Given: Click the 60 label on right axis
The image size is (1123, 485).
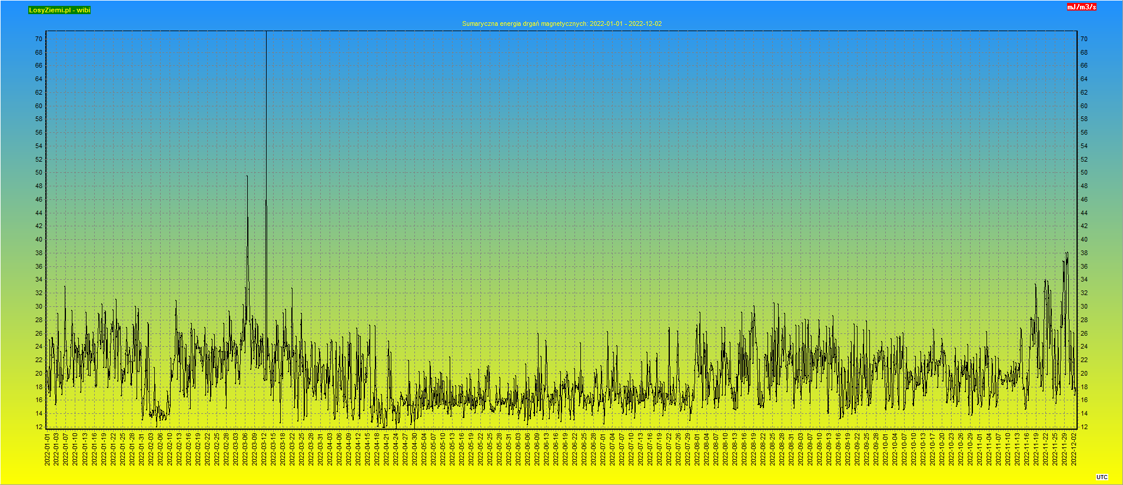Looking at the screenshot, I should pyautogui.click(x=1084, y=106).
